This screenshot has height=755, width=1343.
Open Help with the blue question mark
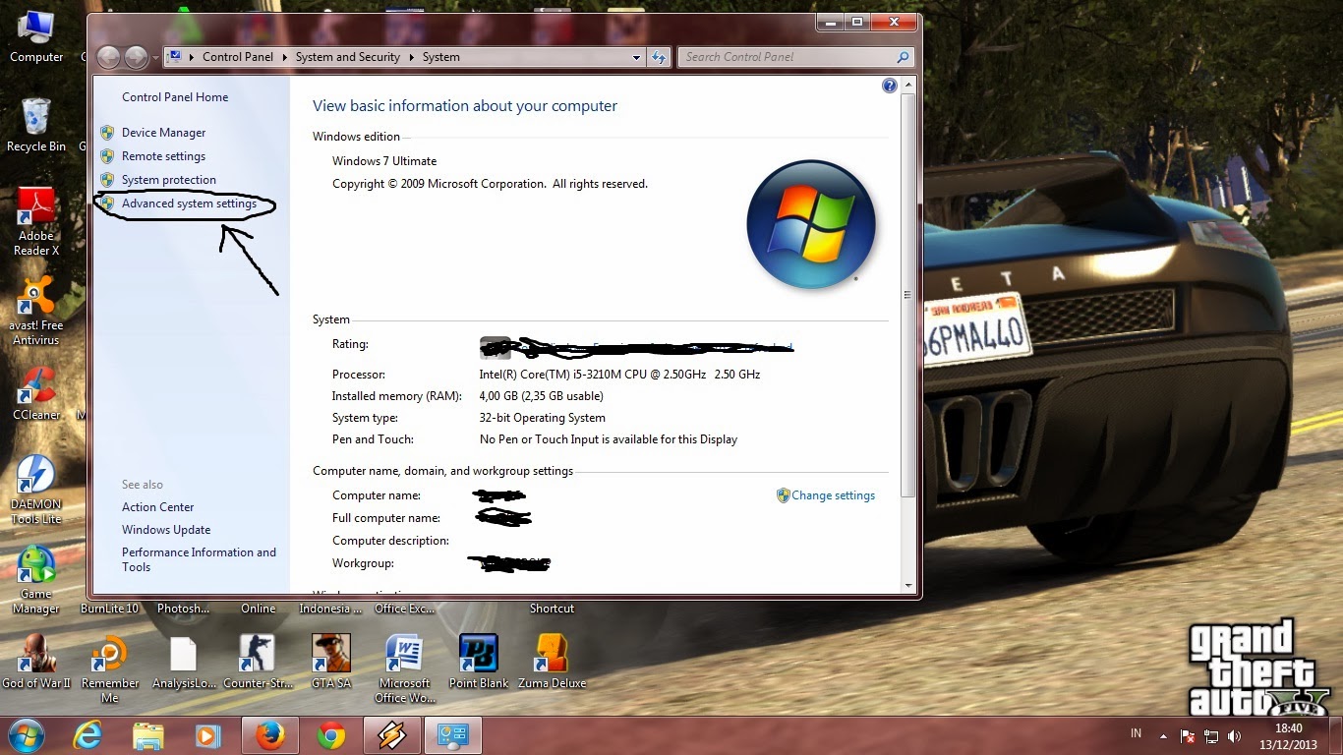click(x=890, y=86)
